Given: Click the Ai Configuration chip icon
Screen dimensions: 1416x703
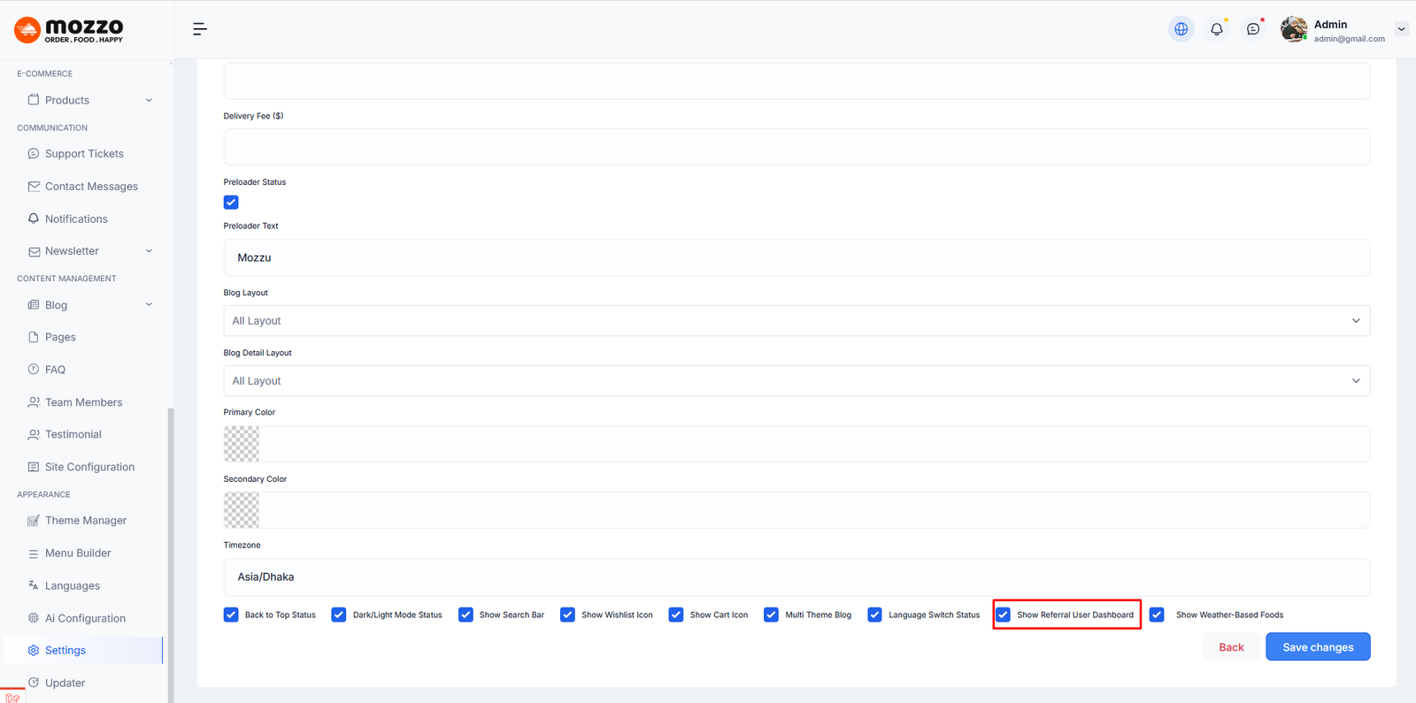Looking at the screenshot, I should 34,618.
